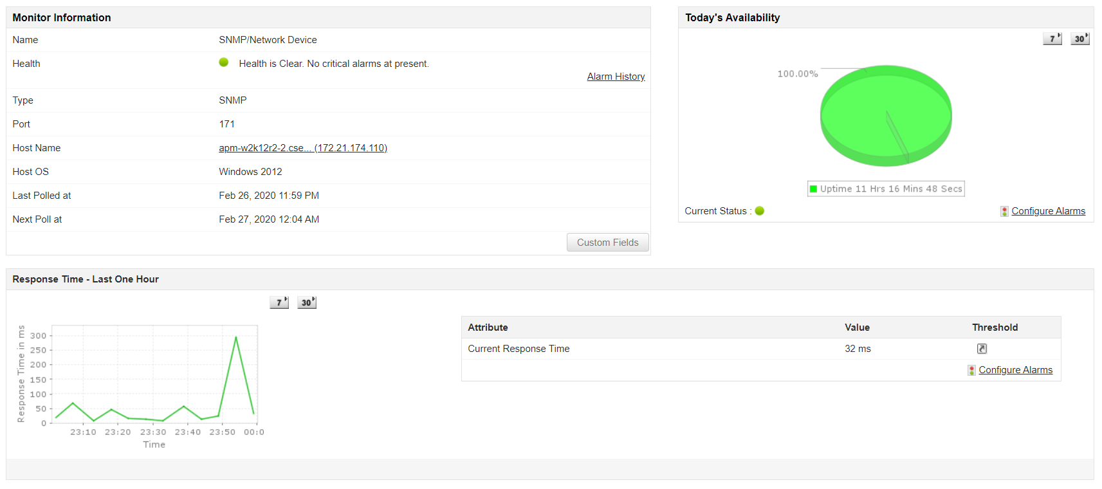Click the green Health status indicator

(224, 62)
